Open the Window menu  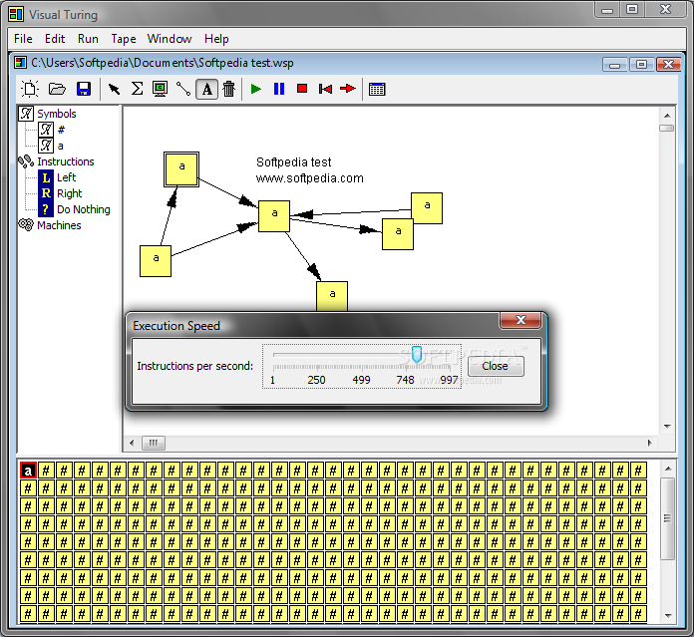click(x=170, y=39)
